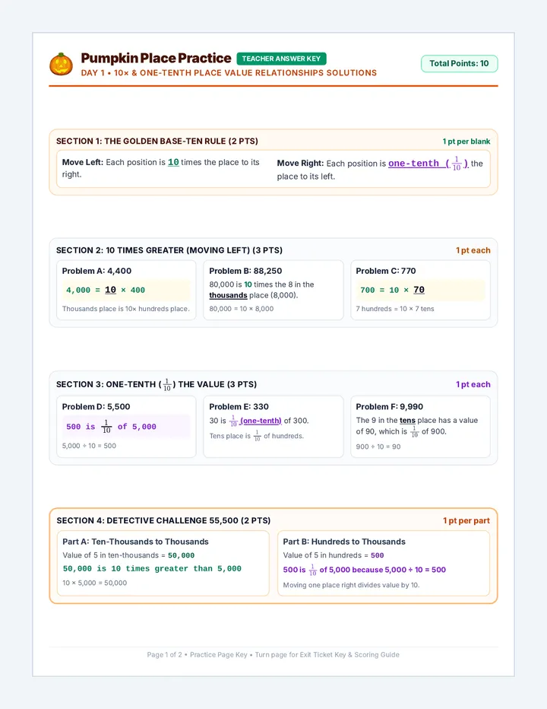Image resolution: width=547 pixels, height=709 pixels.
Task: Click the 'Problem A: 4,400' title
Action: pos(96,271)
